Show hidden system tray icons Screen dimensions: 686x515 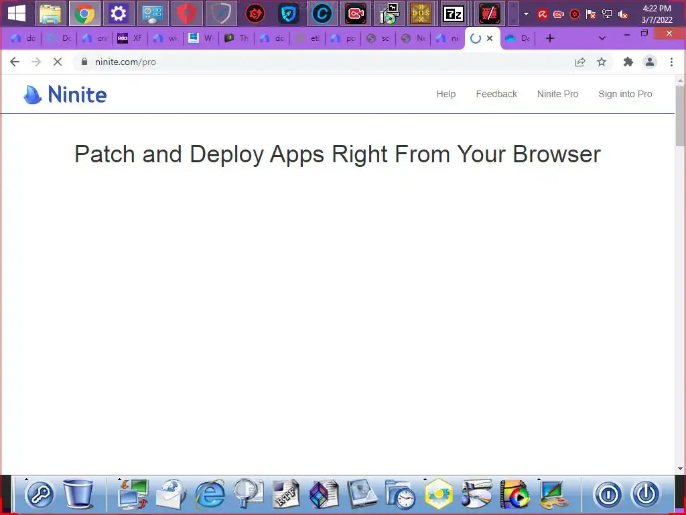[x=527, y=14]
